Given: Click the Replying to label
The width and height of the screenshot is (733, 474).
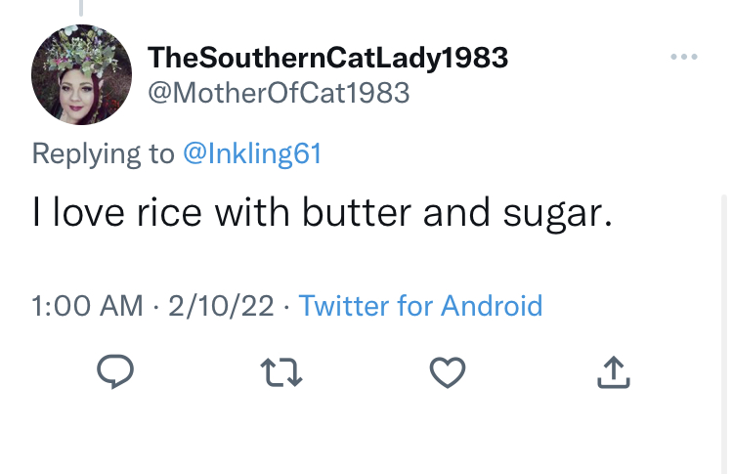Looking at the screenshot, I should point(103,153).
